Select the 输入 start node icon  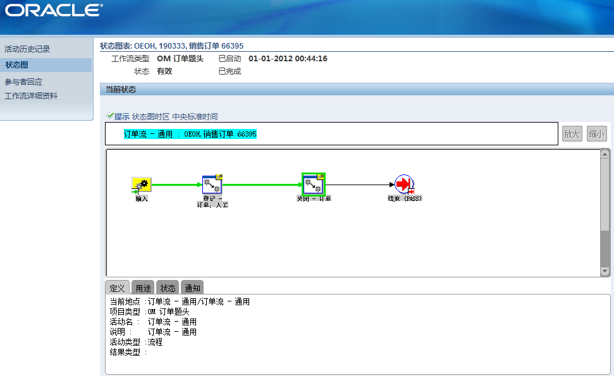pyautogui.click(x=142, y=183)
